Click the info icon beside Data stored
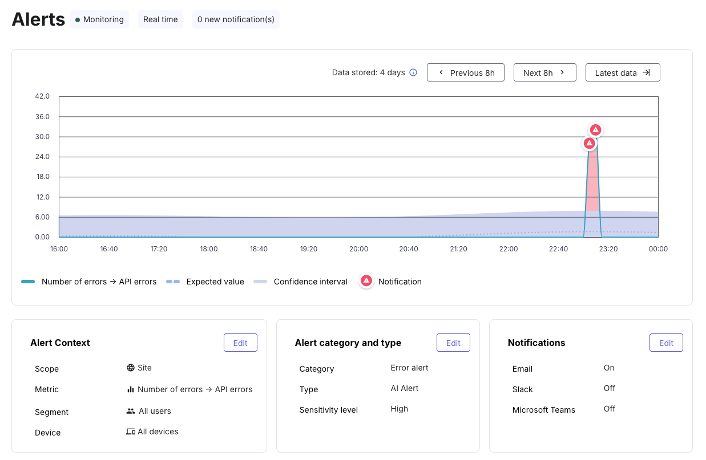 (x=414, y=72)
